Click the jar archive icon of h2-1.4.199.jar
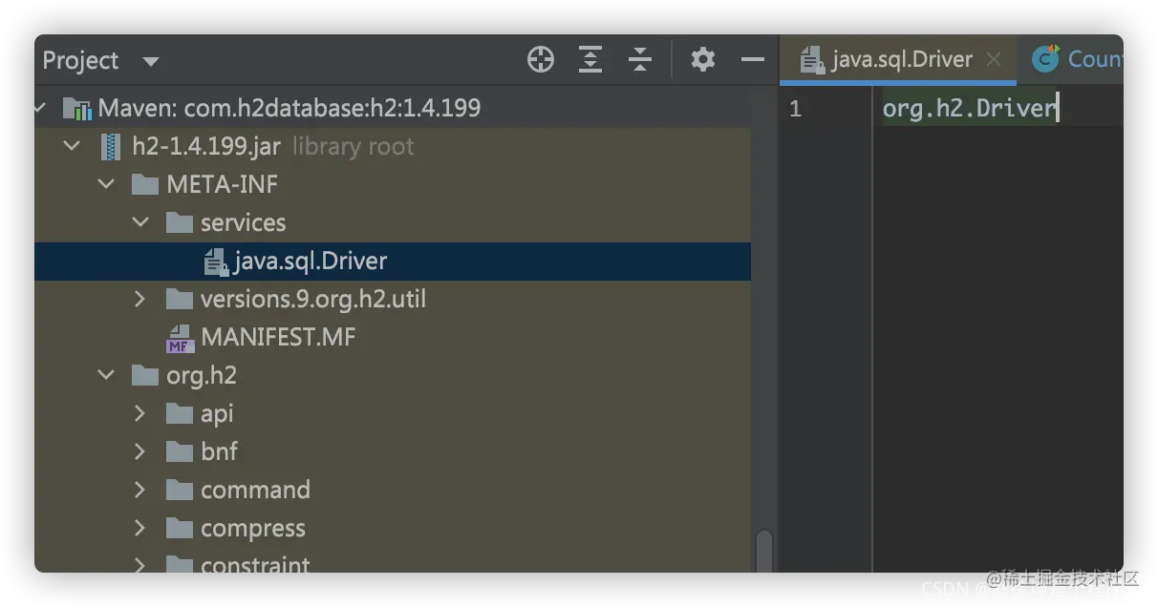This screenshot has width=1158, height=607. tap(112, 147)
